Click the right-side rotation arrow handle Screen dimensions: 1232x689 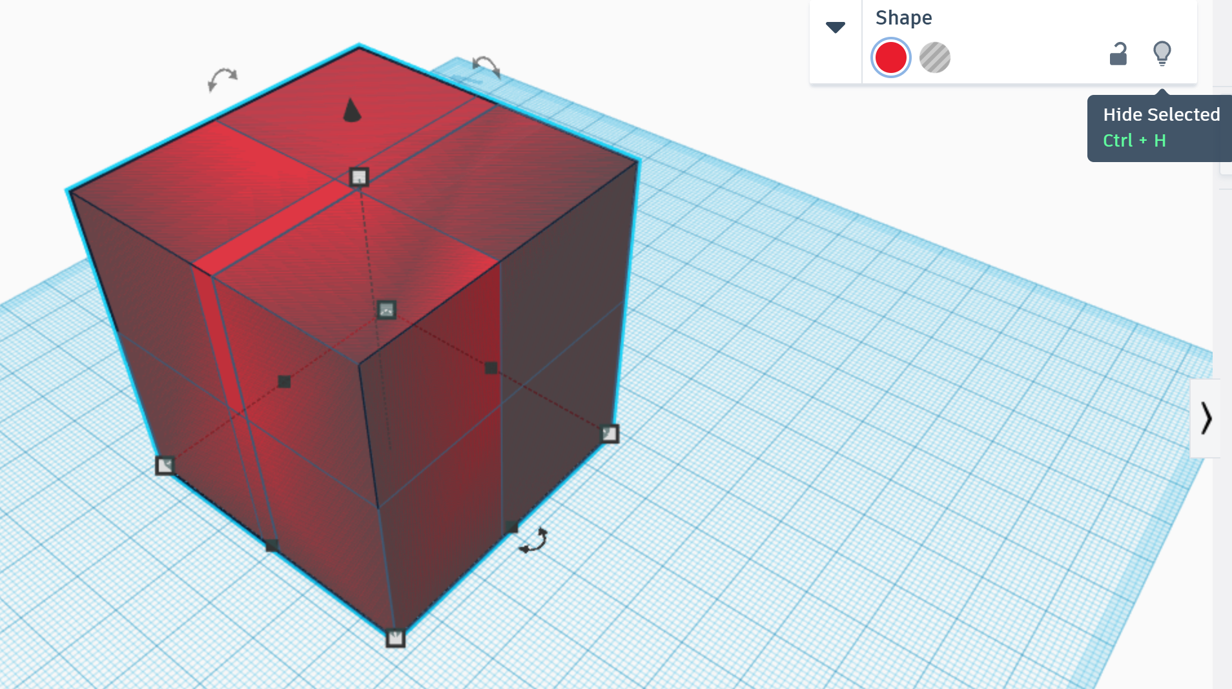[486, 68]
